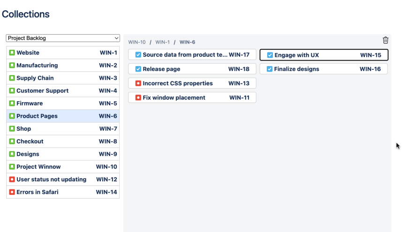This screenshot has width=408, height=232.
Task: Click WIN-1 in the breadcrumb path
Action: pyautogui.click(x=162, y=42)
